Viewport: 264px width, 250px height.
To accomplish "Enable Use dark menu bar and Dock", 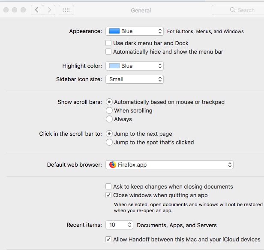I will click(108, 43).
